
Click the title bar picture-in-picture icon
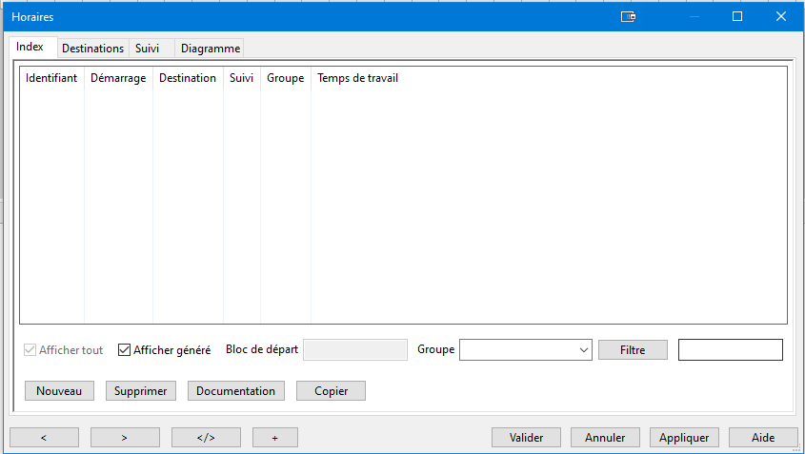click(x=628, y=16)
